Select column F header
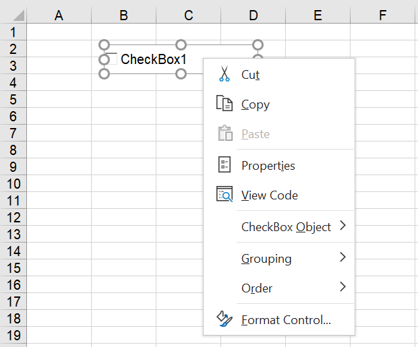This screenshot has height=347, width=418. tap(382, 15)
